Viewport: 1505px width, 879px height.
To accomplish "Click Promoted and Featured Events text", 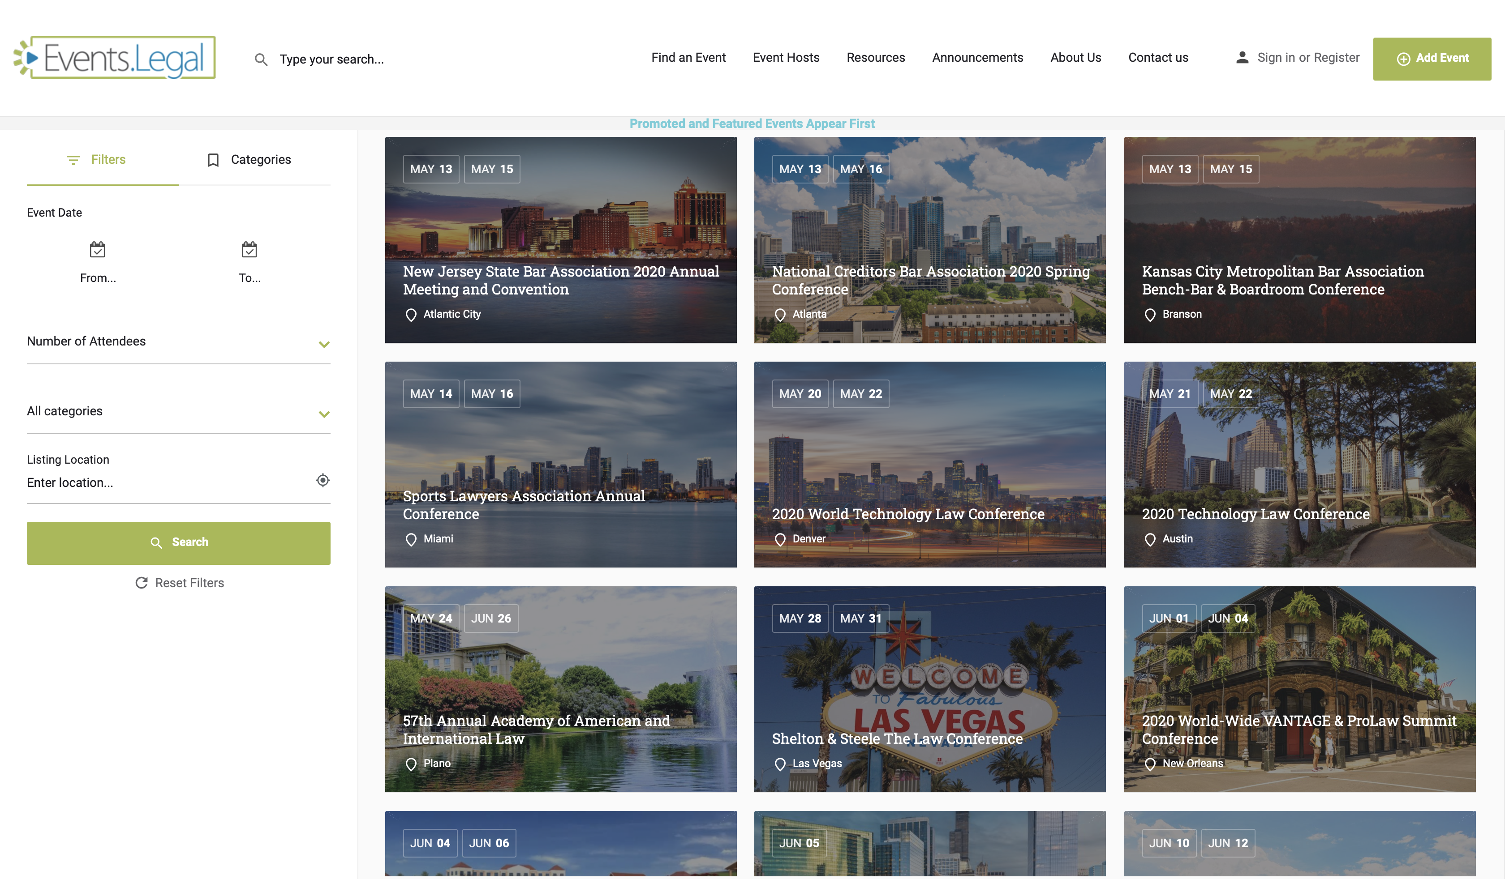I will coord(752,124).
